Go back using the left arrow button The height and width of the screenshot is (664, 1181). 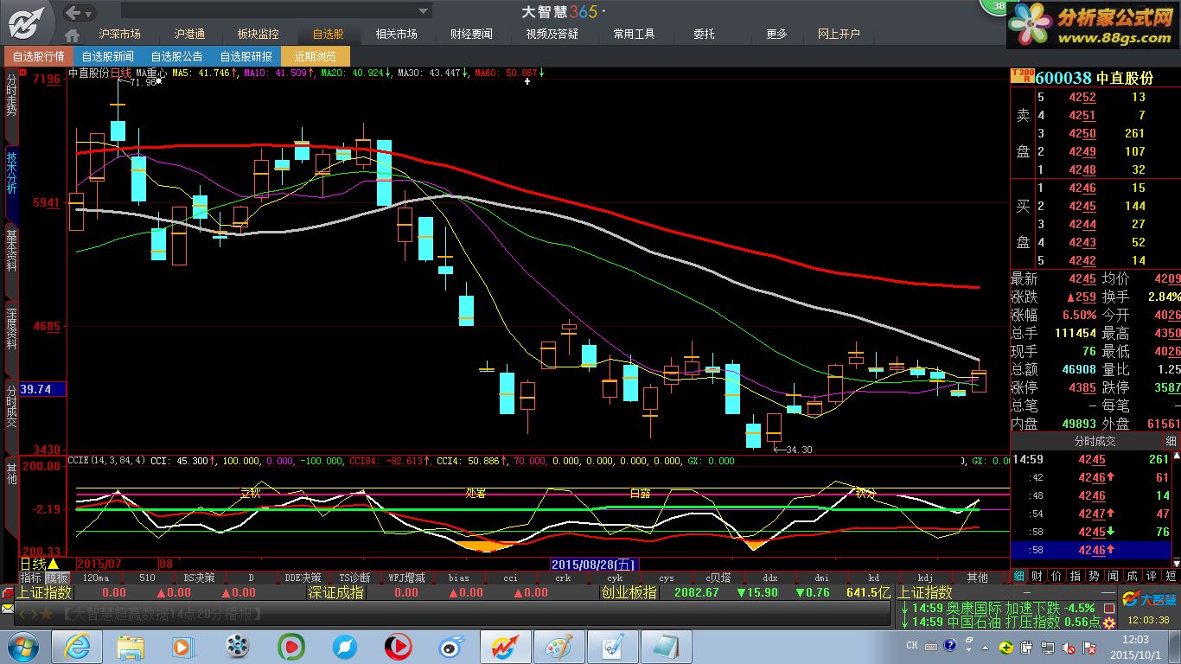click(74, 13)
